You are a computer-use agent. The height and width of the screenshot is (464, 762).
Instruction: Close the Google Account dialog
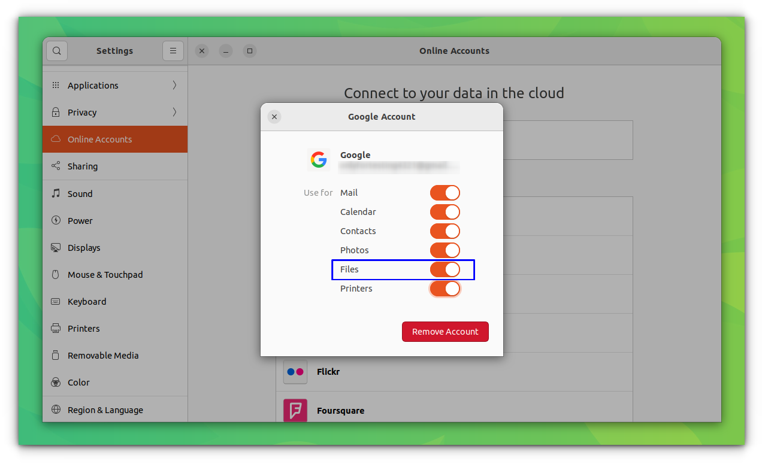point(274,117)
